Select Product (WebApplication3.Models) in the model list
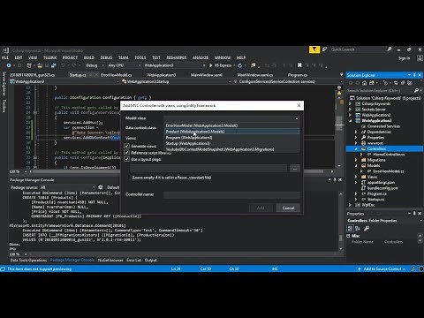 click(232, 132)
